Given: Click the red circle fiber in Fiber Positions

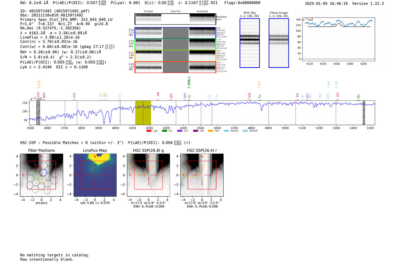Looking at the screenshot, I should (x=38, y=169).
